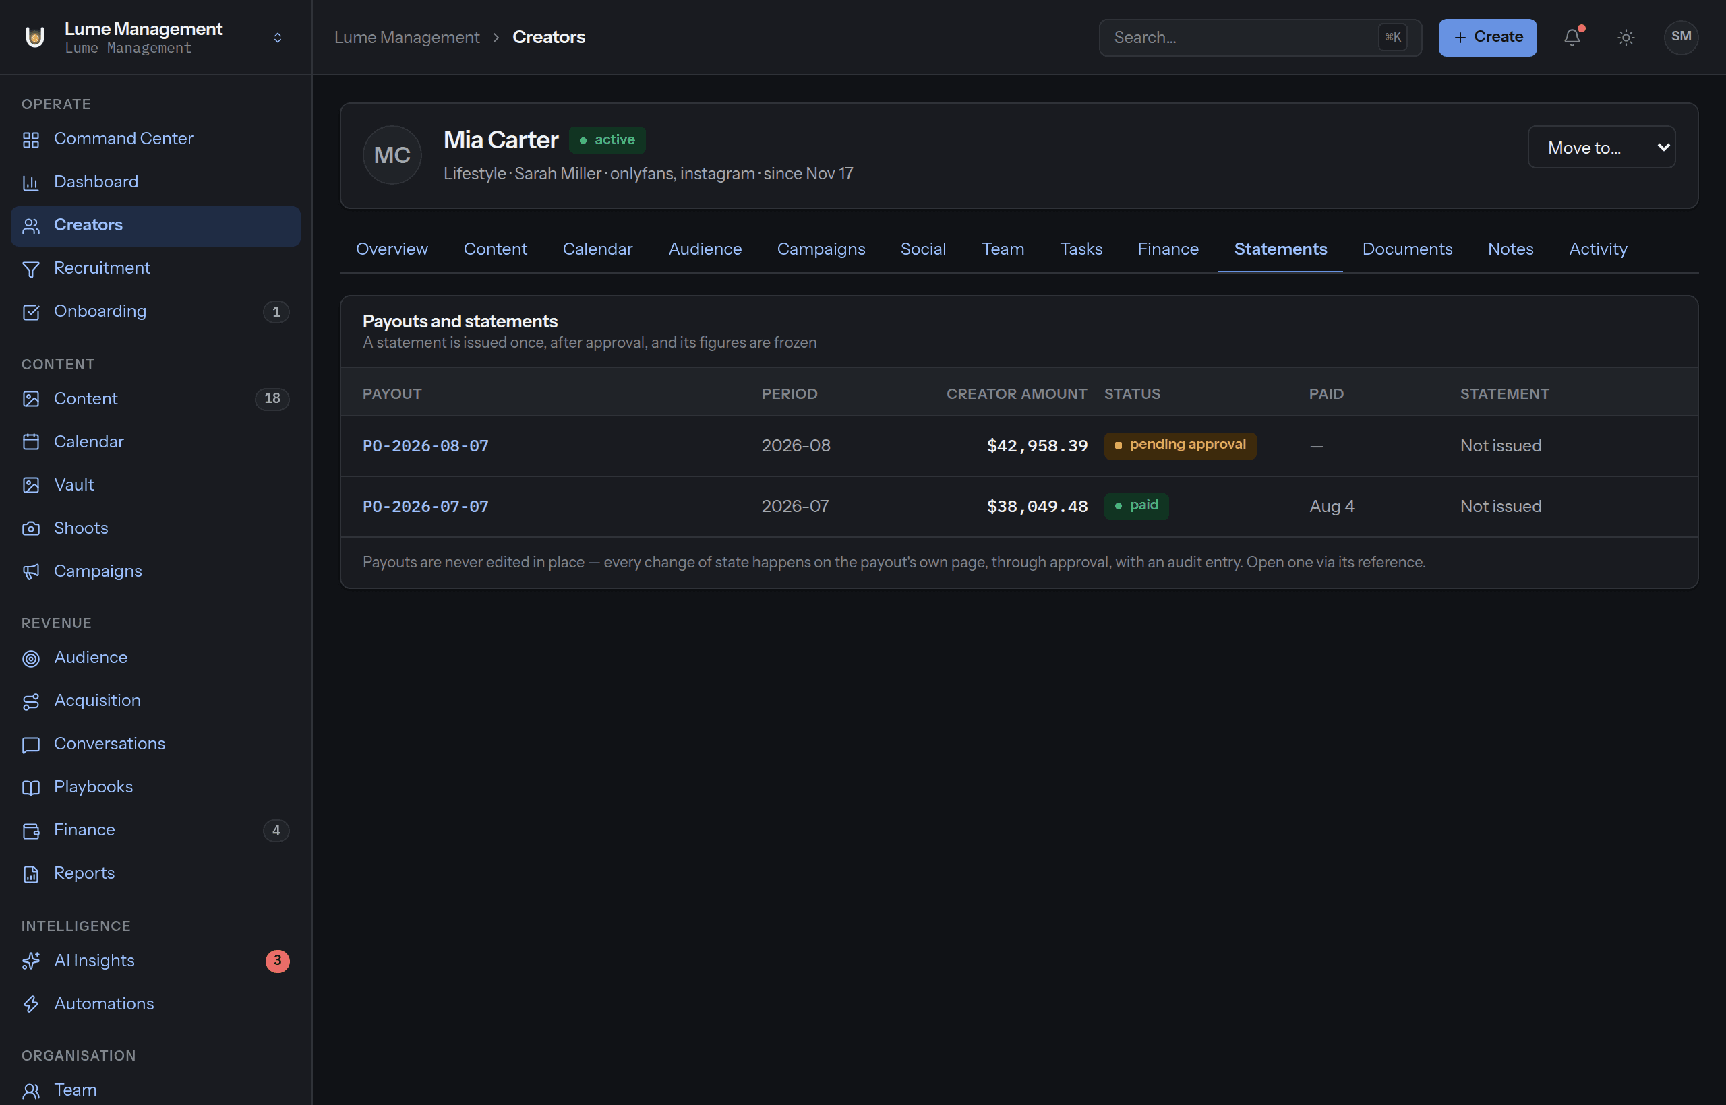Open the Documents tab
Image resolution: width=1726 pixels, height=1105 pixels.
point(1406,249)
